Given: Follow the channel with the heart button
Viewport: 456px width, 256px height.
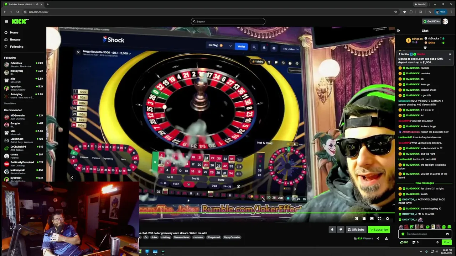Looking at the screenshot, I should pos(341,230).
